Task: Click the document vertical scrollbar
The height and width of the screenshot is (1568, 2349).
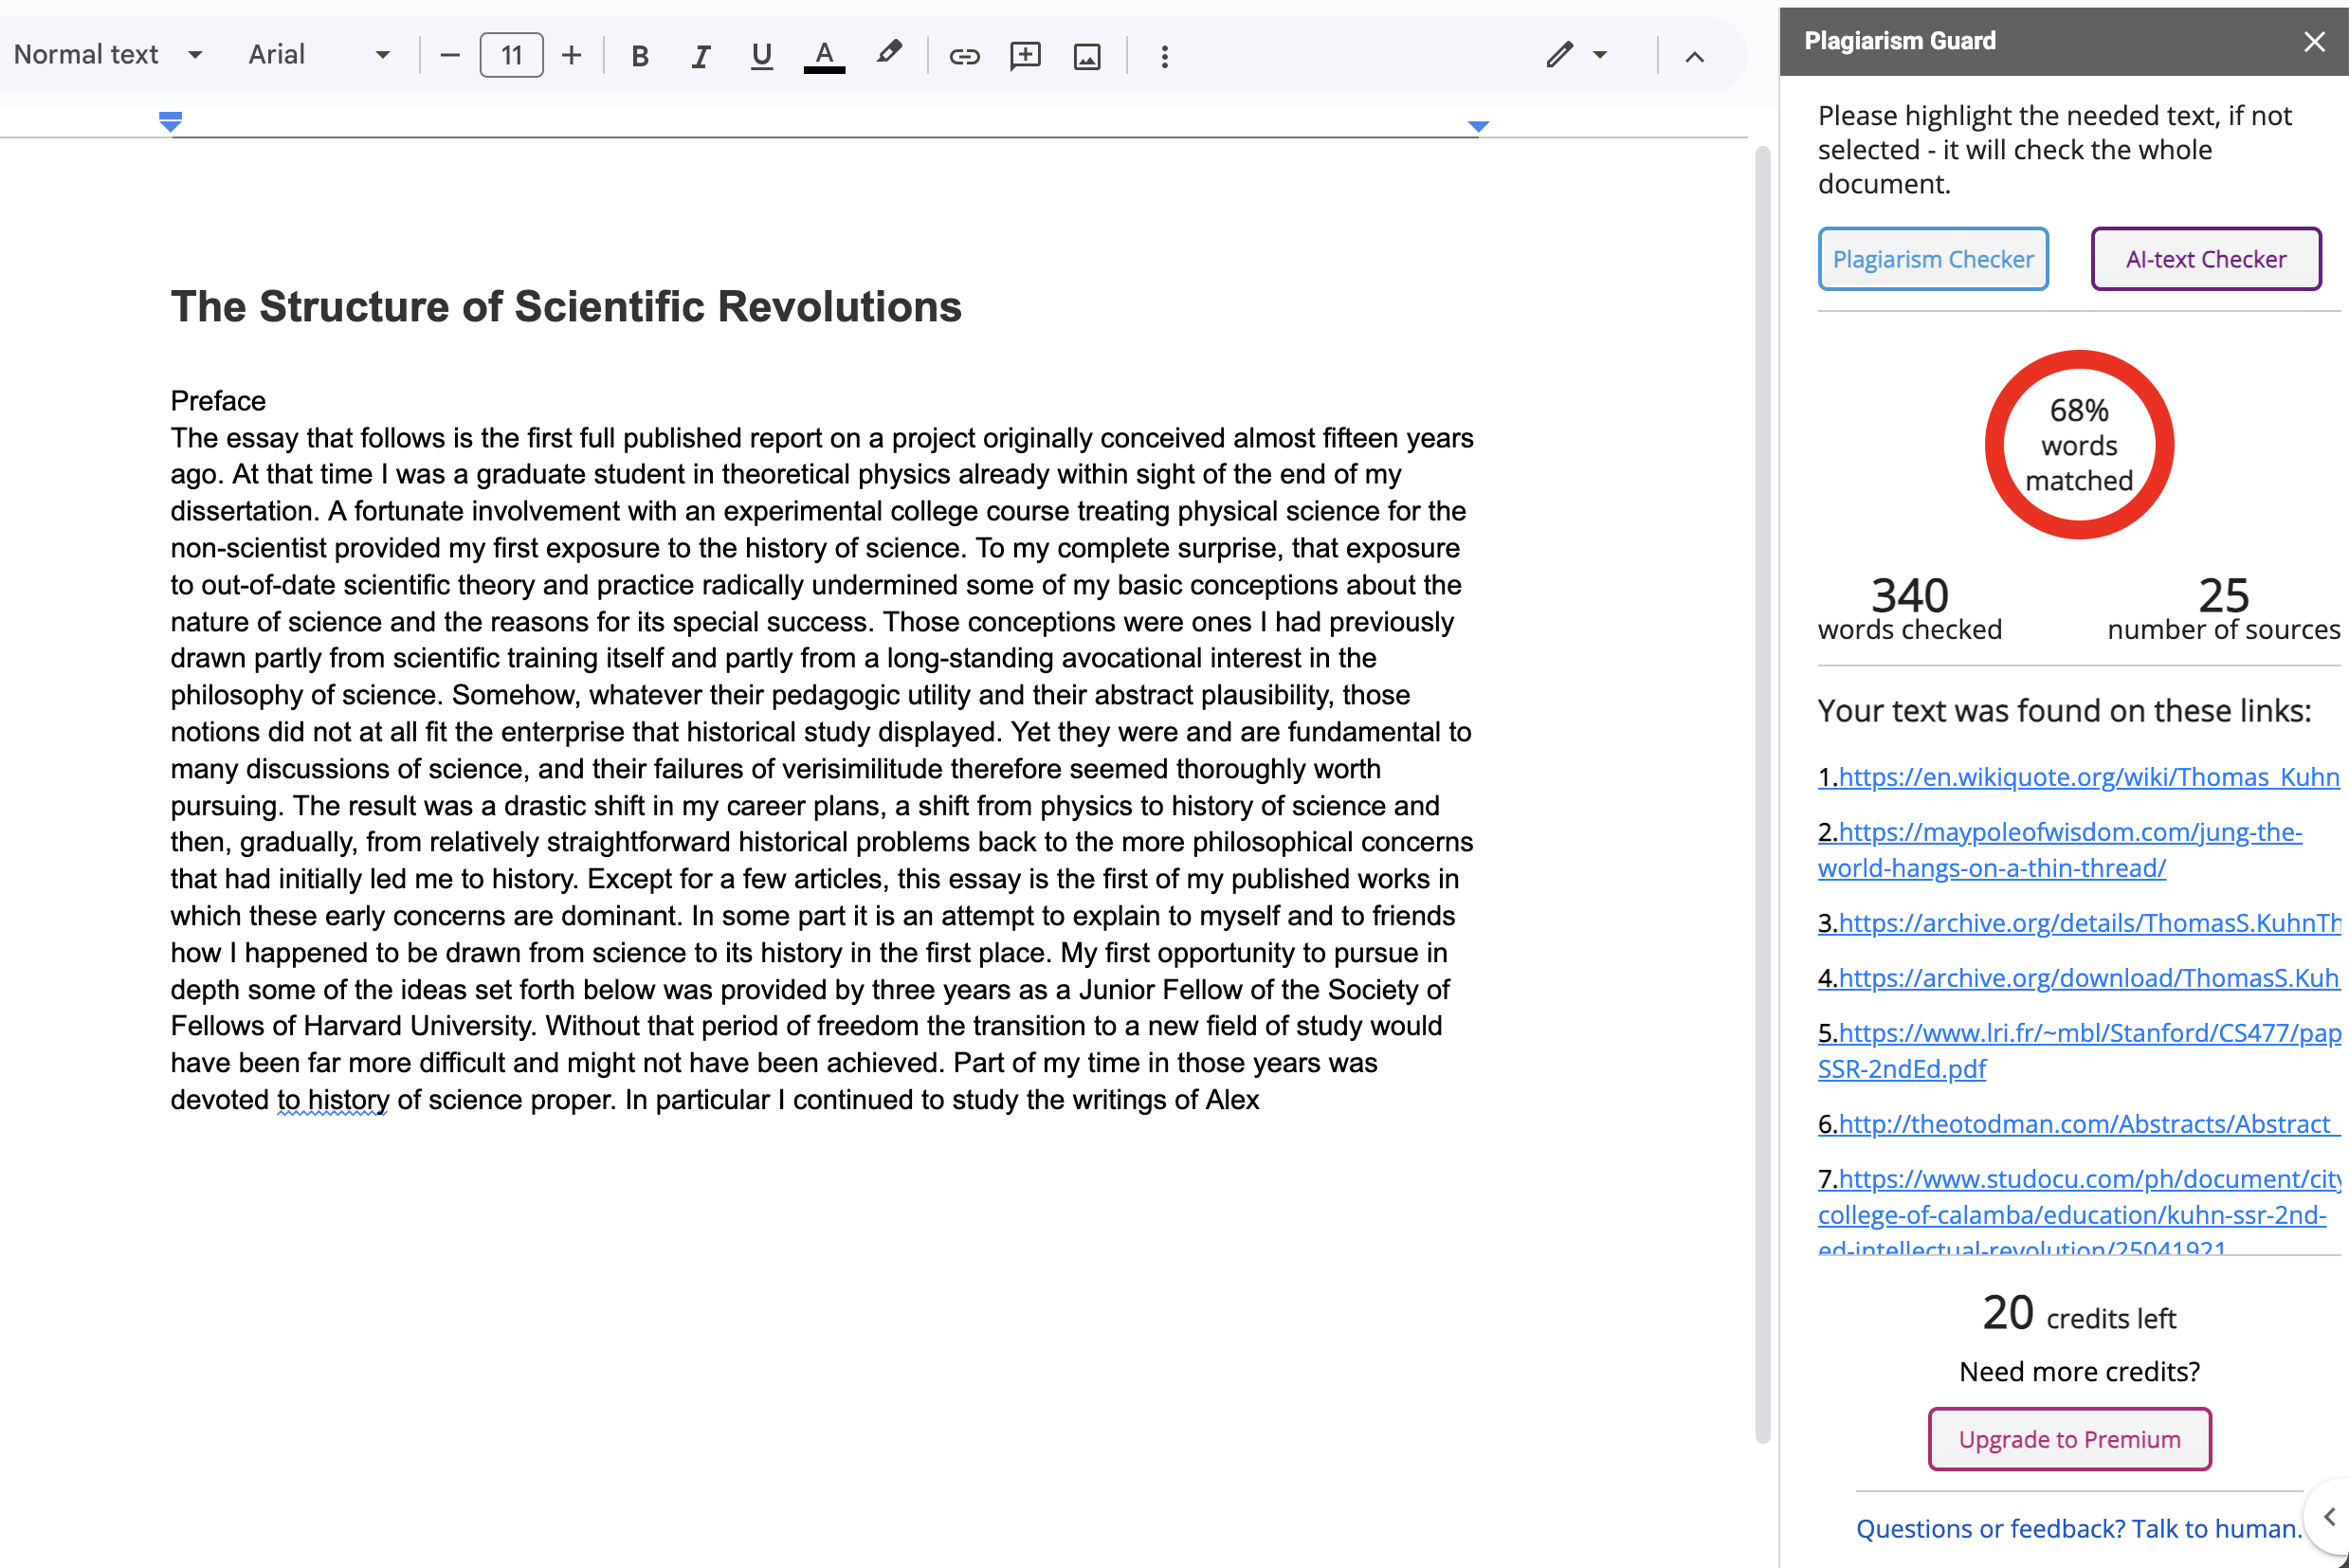Action: (1762, 795)
